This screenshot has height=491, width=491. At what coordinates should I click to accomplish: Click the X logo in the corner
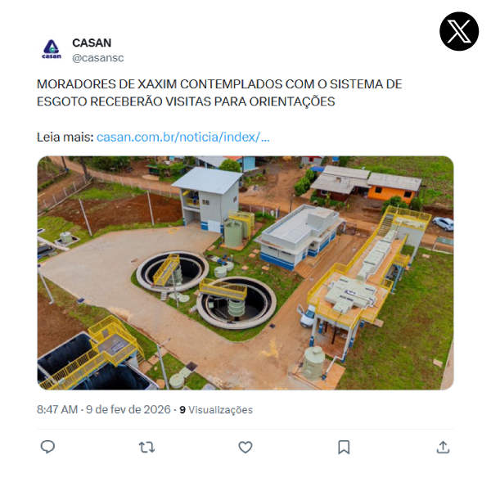459,31
